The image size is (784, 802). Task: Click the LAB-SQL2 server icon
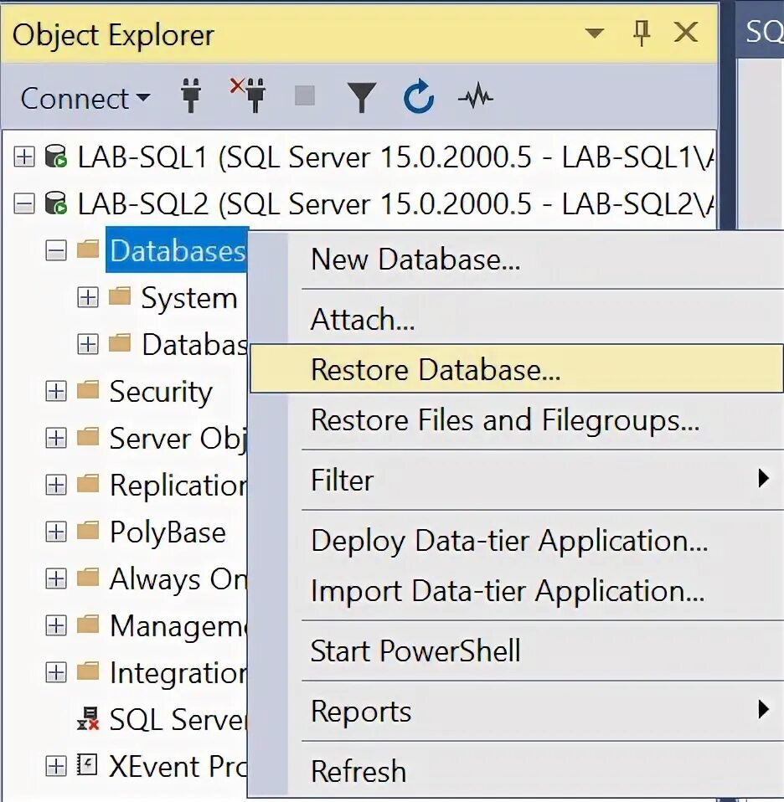click(56, 203)
